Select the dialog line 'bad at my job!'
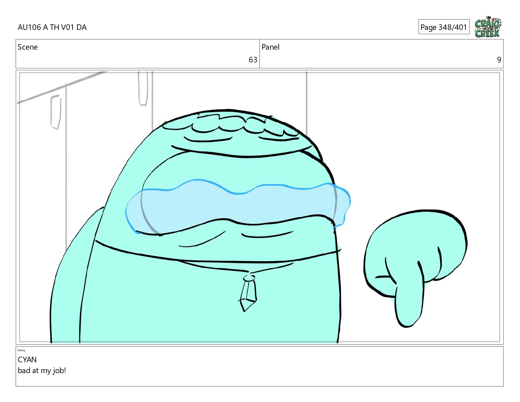 coord(42,370)
